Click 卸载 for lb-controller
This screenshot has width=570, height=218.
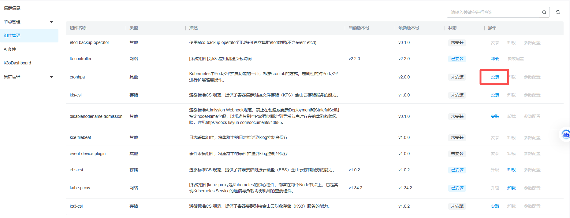pyautogui.click(x=495, y=59)
